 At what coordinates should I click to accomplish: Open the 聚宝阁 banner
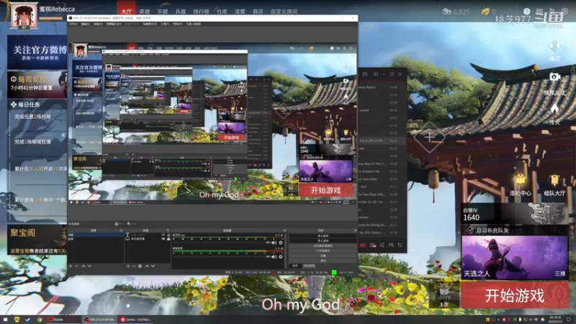tap(37, 240)
